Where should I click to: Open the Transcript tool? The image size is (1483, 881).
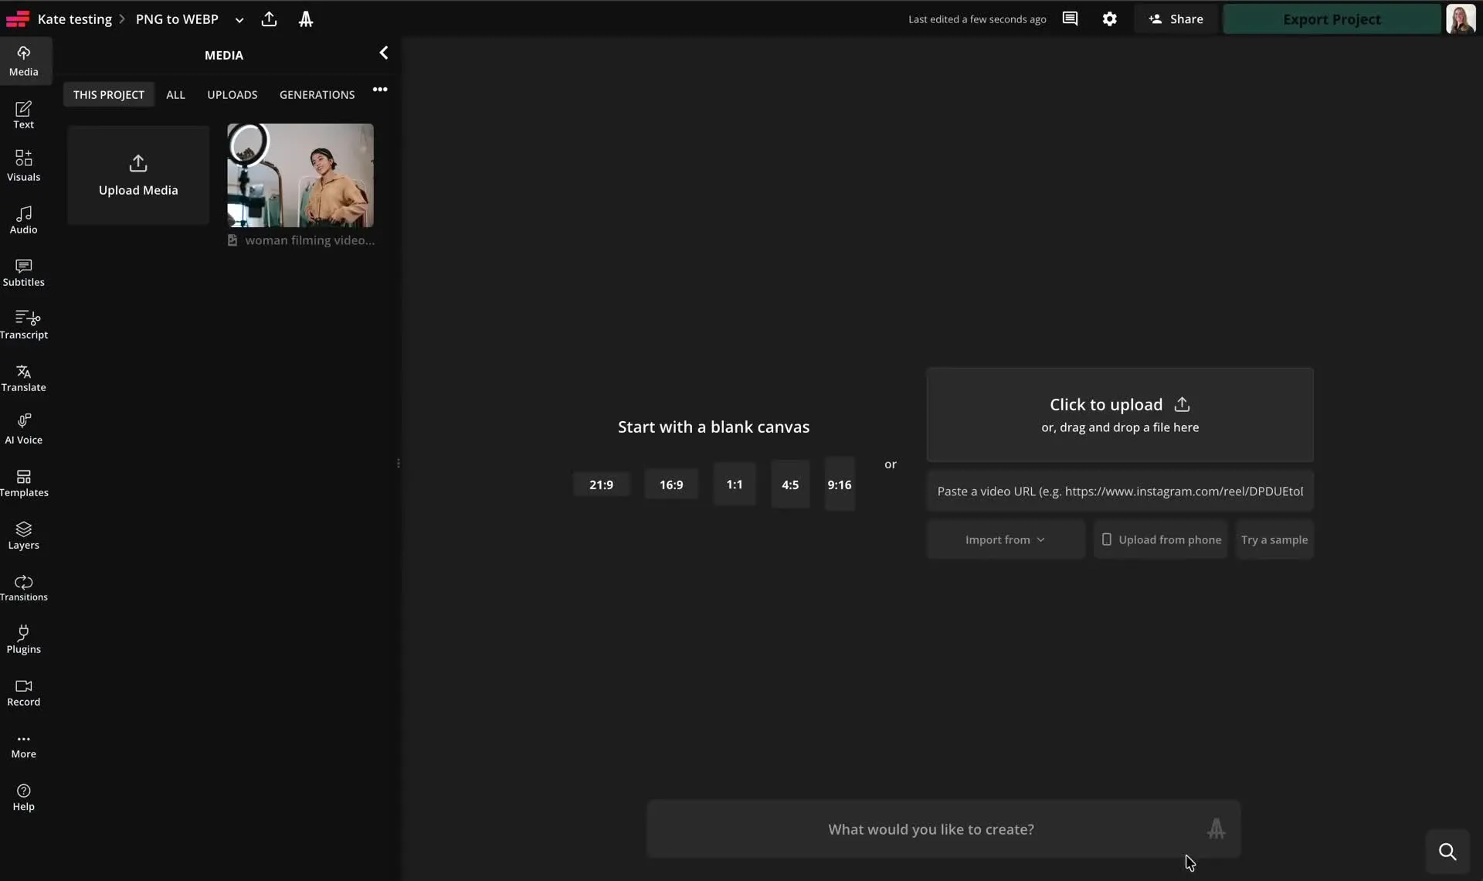23,325
